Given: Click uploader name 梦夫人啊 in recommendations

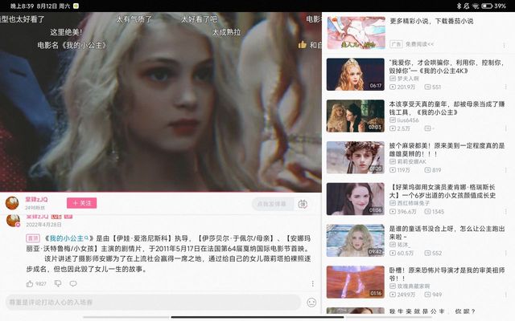Looking at the screenshot, I should [408, 79].
